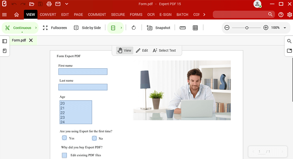Open settings gear icon

tap(289, 15)
